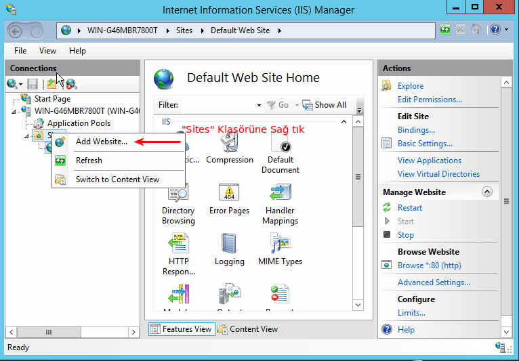Click the Go filter button
The width and height of the screenshot is (519, 361).
coord(278,105)
